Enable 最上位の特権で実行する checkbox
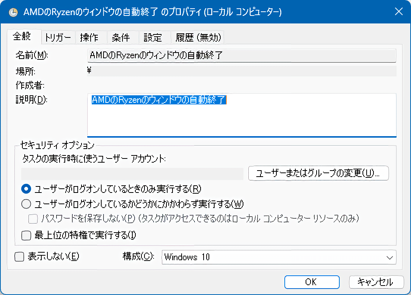 [26, 235]
